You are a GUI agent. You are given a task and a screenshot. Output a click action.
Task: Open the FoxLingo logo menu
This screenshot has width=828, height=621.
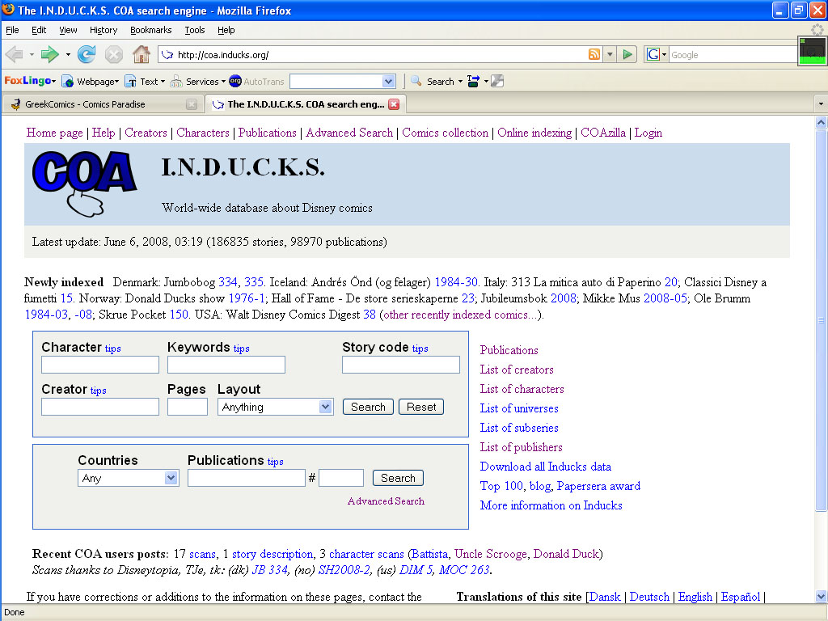click(30, 81)
